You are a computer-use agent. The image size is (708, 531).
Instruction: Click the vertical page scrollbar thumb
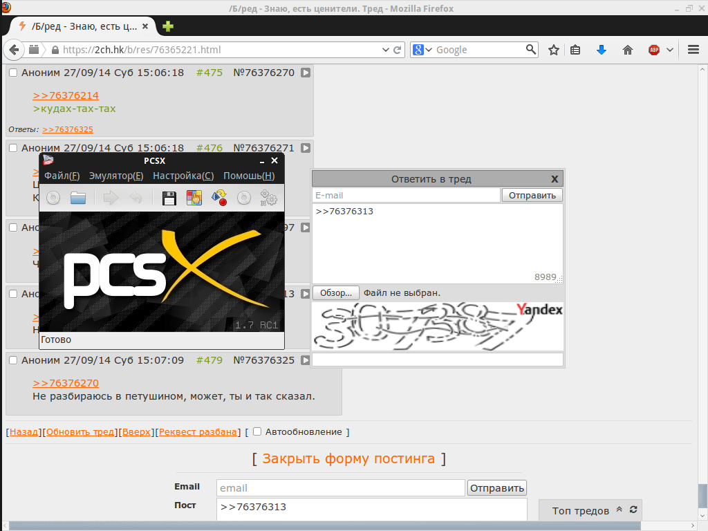point(702,495)
